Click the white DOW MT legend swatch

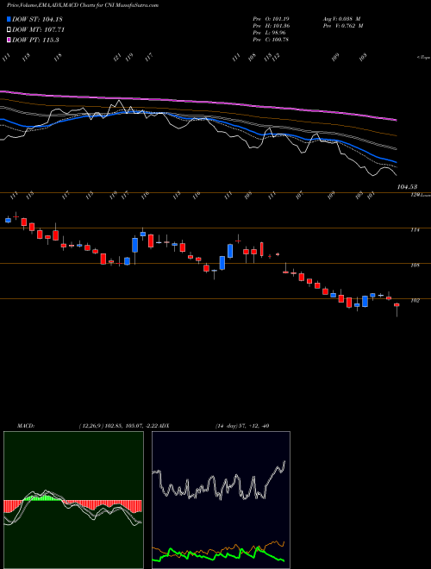point(9,30)
